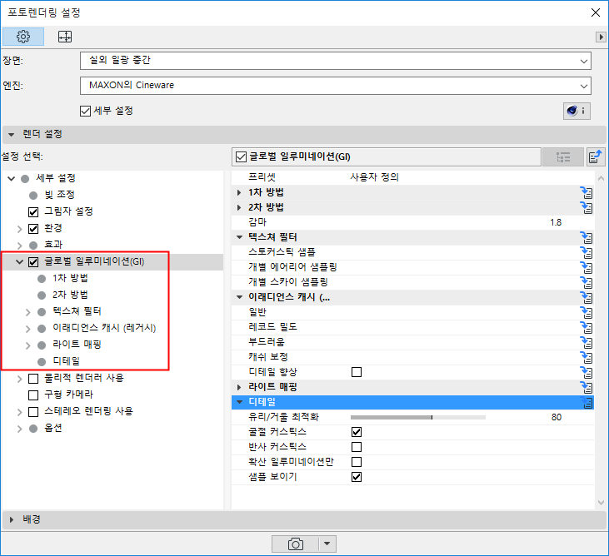Screen dimensions: 609x556
Task: Select 빛 조정 in settings tree
Action: click(59, 195)
